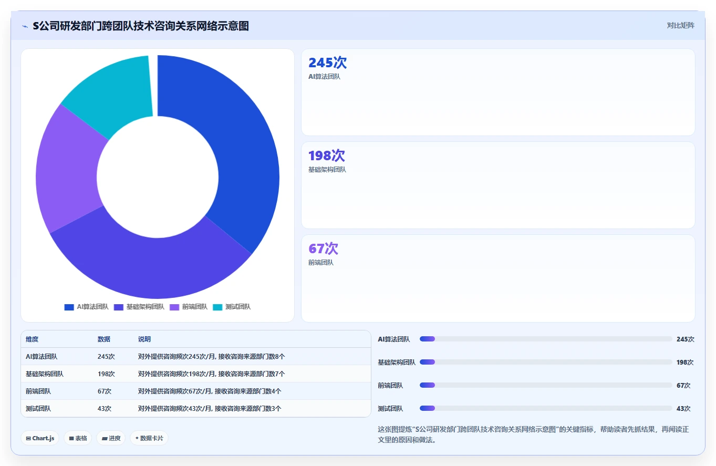Click the 198次 label beside progress bar
The width and height of the screenshot is (716, 466).
tap(685, 363)
